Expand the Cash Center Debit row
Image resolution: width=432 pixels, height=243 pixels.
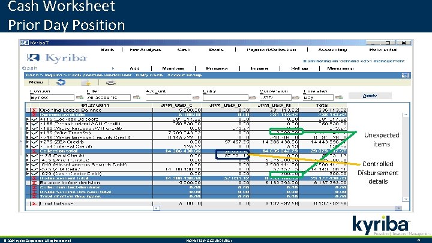27,173
